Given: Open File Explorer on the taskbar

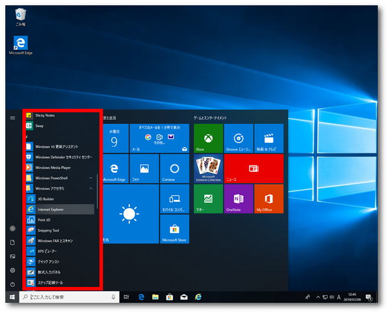Looking at the screenshot, I should pyautogui.click(x=155, y=297).
